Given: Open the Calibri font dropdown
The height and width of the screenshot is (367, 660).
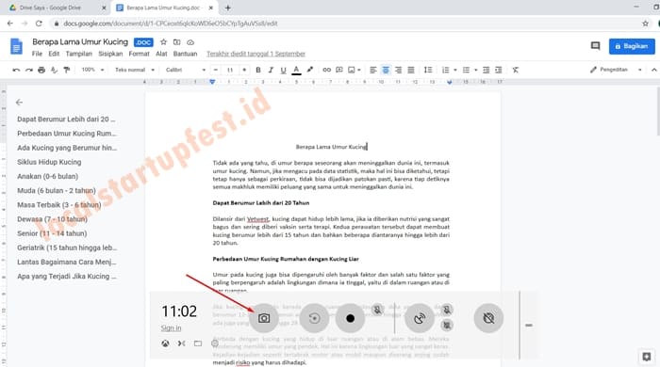Looking at the screenshot, I should click(x=185, y=70).
